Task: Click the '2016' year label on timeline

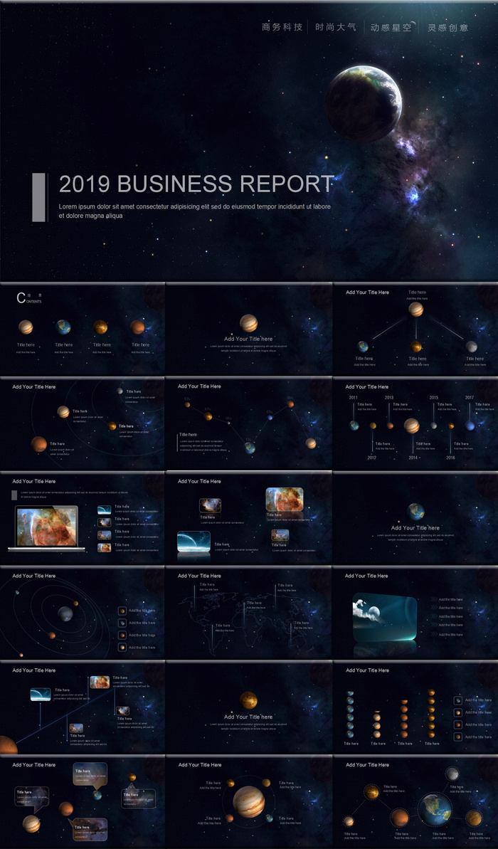Action: (x=451, y=458)
